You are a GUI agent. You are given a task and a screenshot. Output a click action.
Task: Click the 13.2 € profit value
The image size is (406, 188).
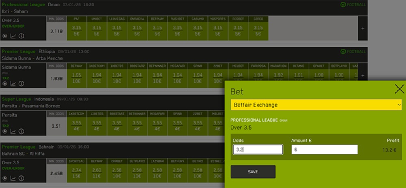click(390, 150)
